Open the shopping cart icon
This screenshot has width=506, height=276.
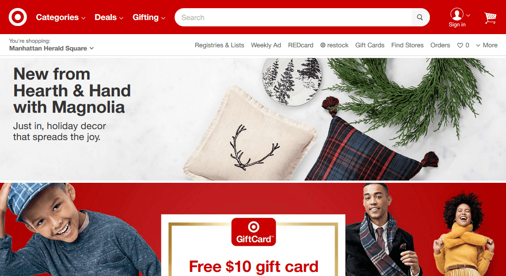(490, 18)
